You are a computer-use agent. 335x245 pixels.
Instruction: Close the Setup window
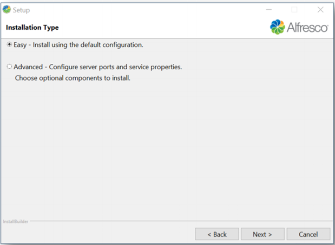pos(320,10)
